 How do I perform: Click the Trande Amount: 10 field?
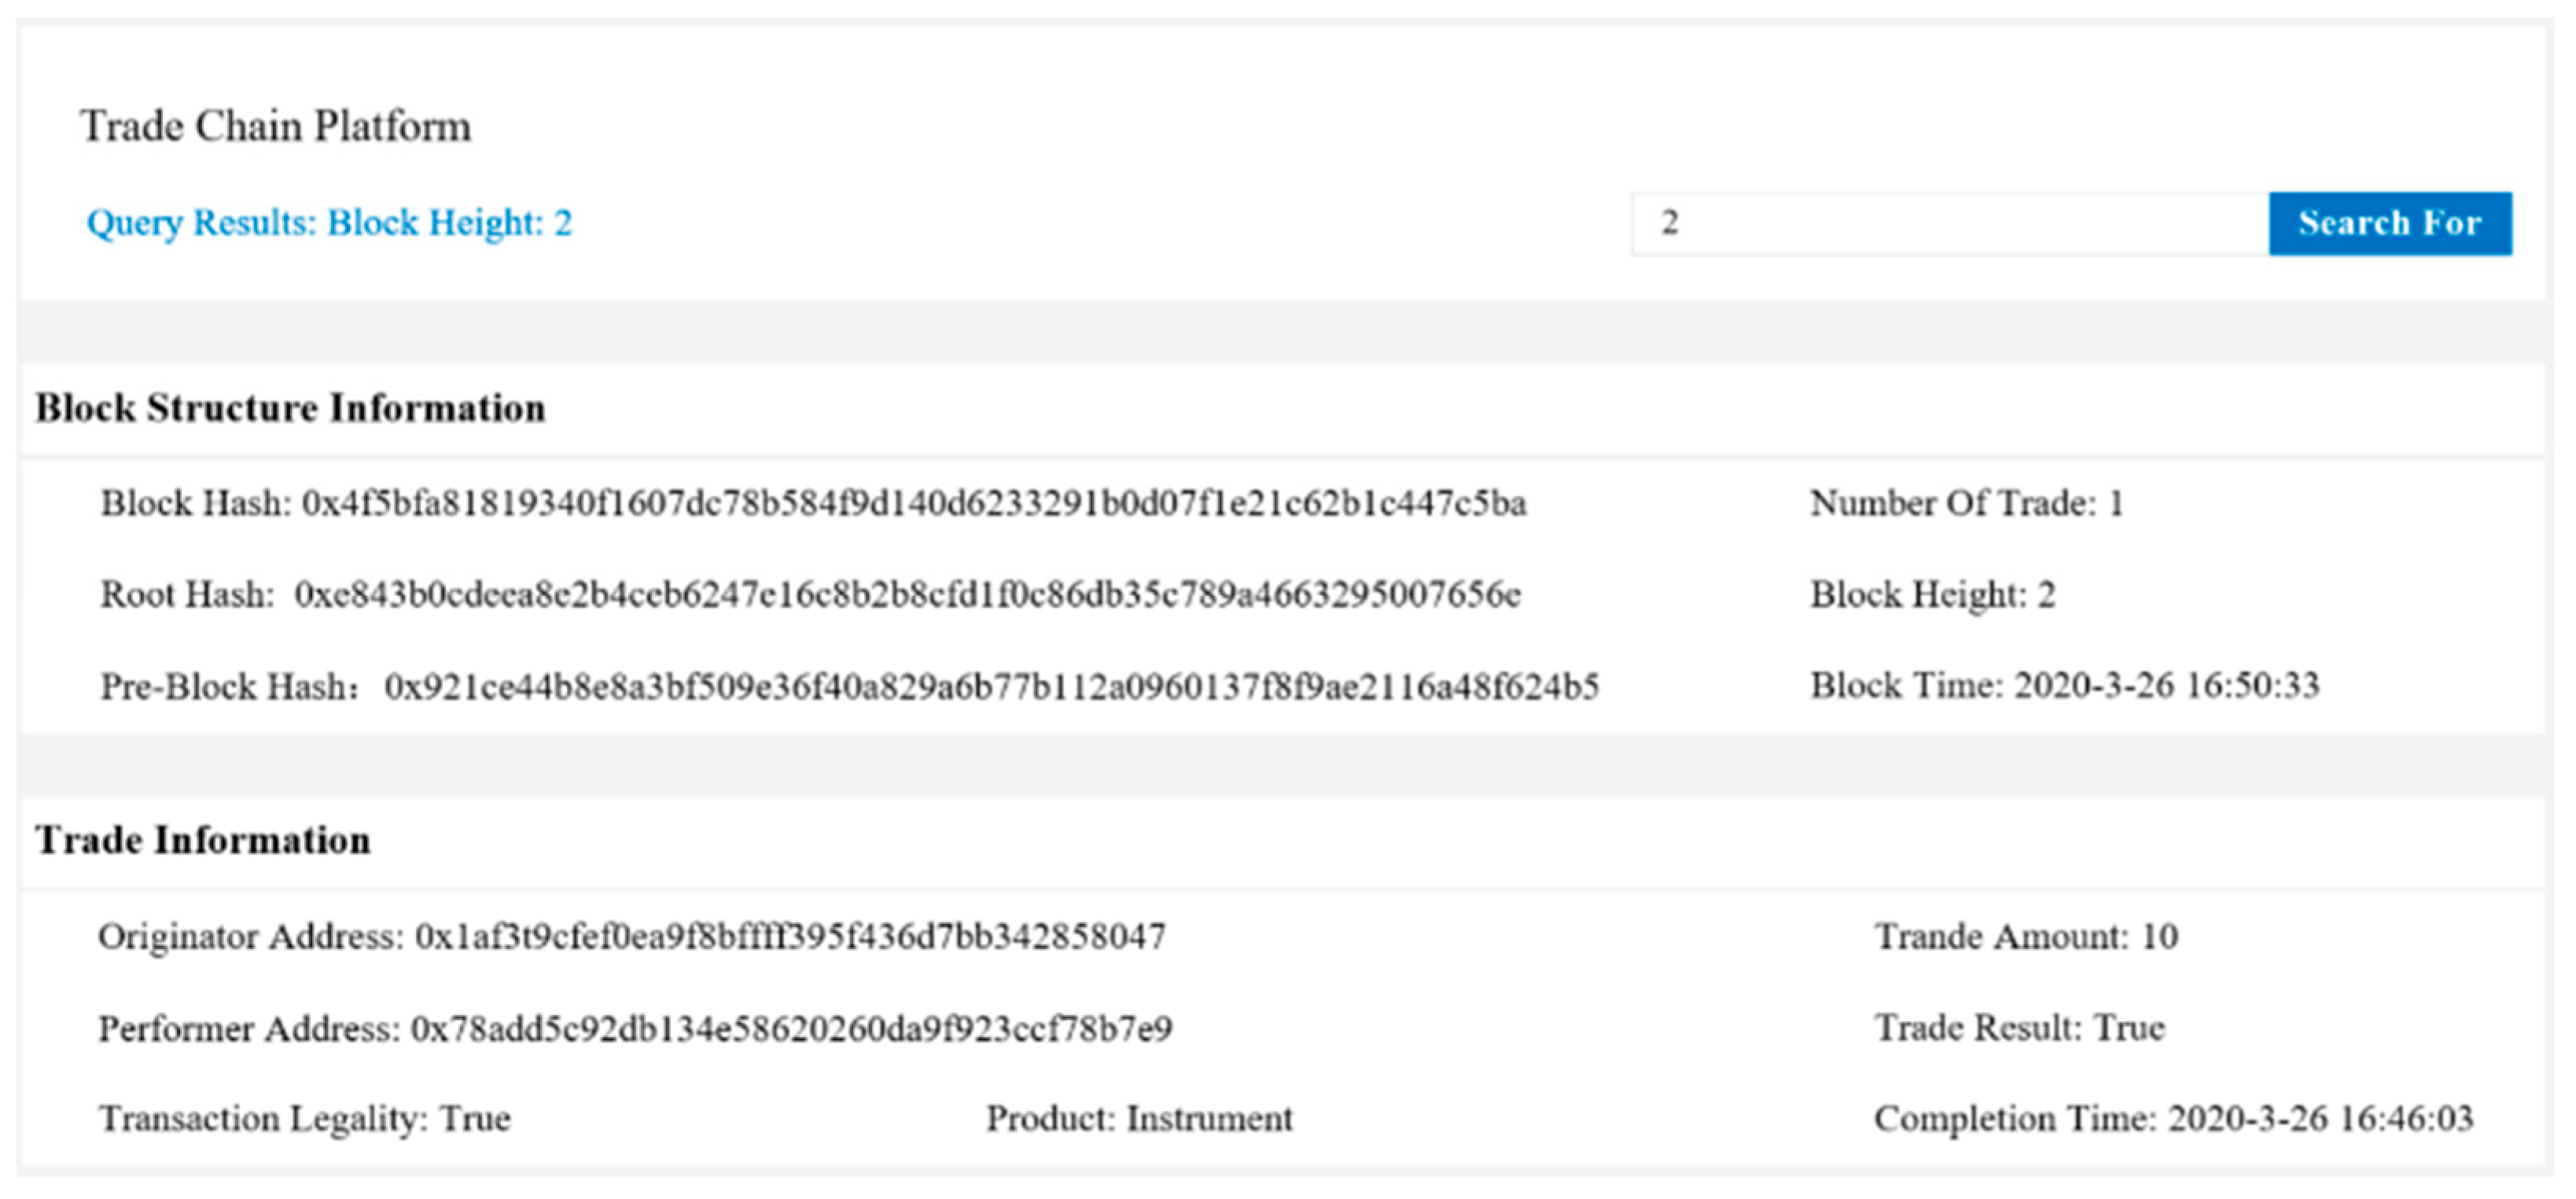point(2026,937)
